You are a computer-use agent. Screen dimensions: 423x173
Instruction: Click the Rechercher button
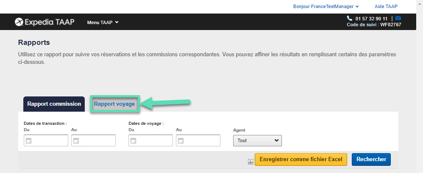click(371, 159)
